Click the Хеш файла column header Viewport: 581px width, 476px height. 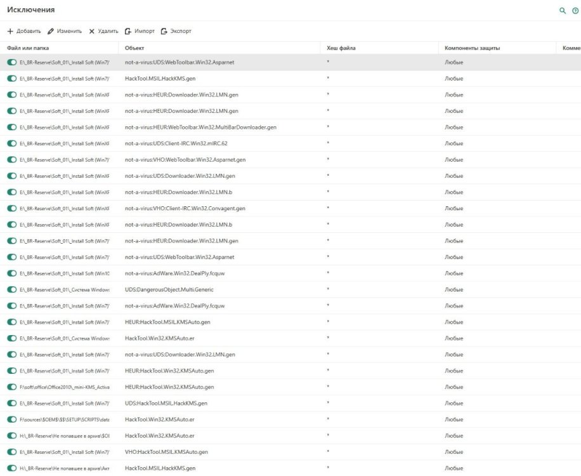tap(341, 48)
